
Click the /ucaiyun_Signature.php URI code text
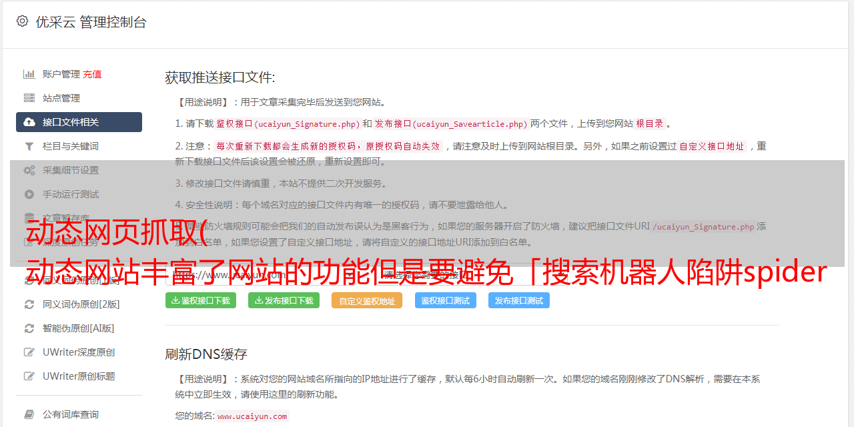[703, 226]
